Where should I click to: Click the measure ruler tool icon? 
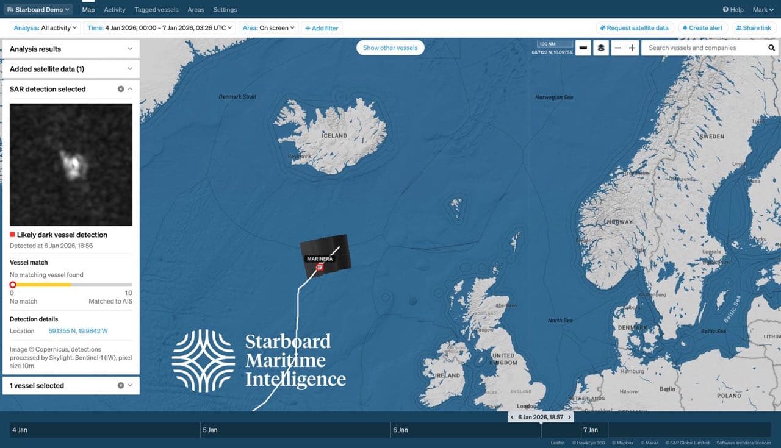click(583, 48)
